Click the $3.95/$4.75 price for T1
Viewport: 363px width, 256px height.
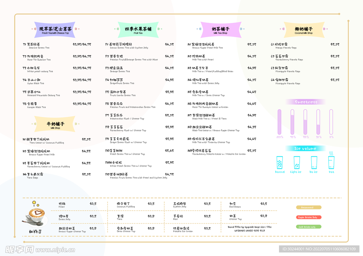click(x=82, y=44)
